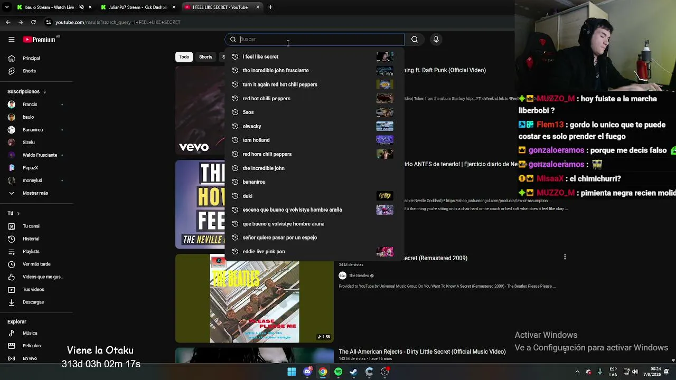676x380 pixels.
Task: Open Playlists in sidebar
Action: pyautogui.click(x=32, y=251)
